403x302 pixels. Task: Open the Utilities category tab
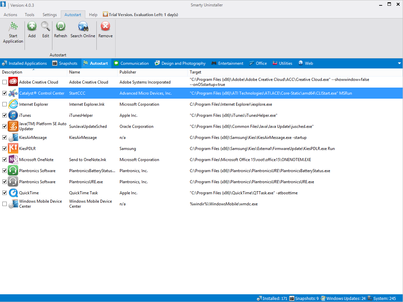pos(282,63)
